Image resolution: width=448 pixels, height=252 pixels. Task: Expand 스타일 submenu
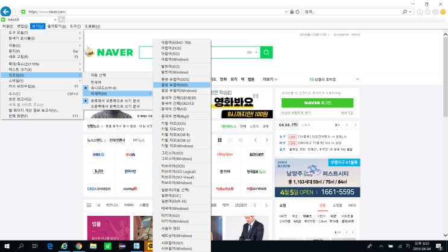click(42, 81)
